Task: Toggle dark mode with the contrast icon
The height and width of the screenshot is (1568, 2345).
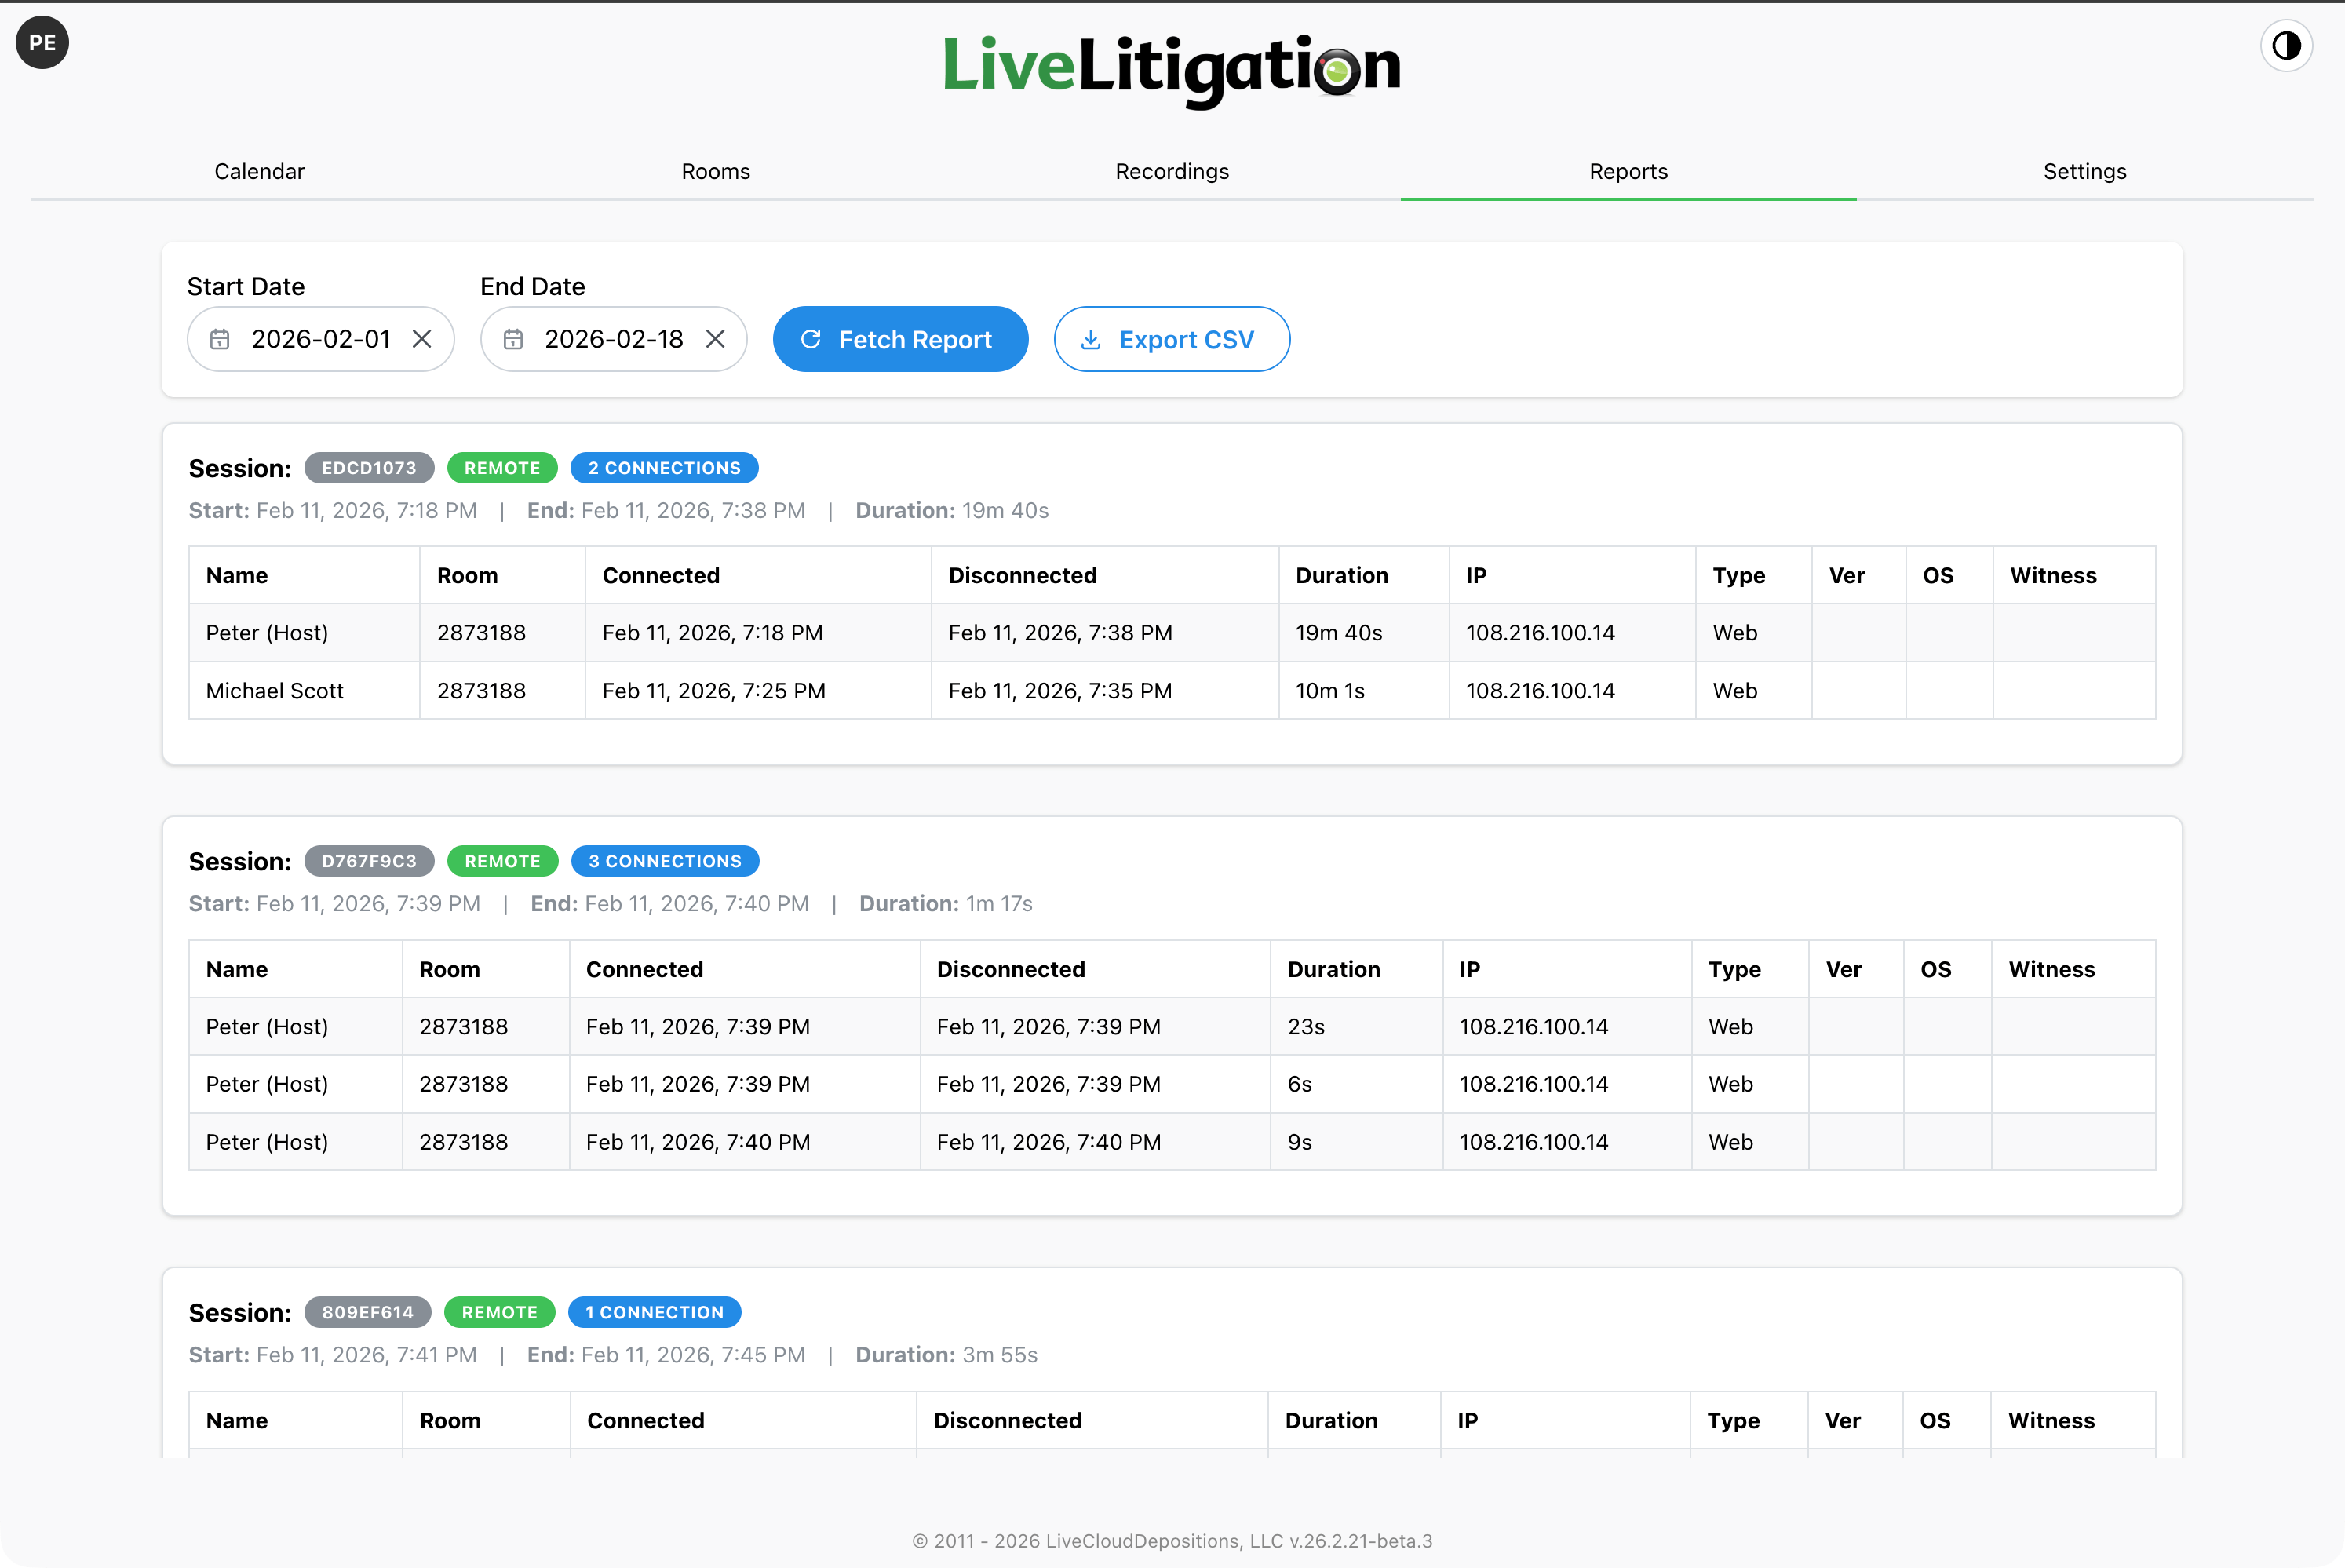Action: [x=2287, y=44]
